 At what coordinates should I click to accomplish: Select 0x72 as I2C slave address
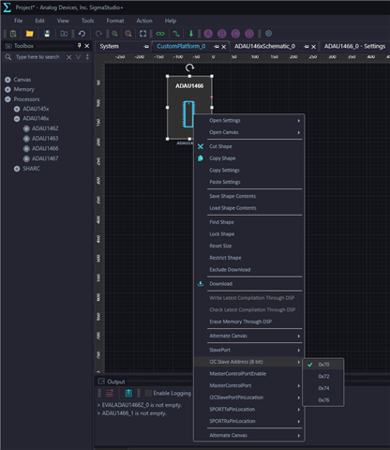[323, 376]
